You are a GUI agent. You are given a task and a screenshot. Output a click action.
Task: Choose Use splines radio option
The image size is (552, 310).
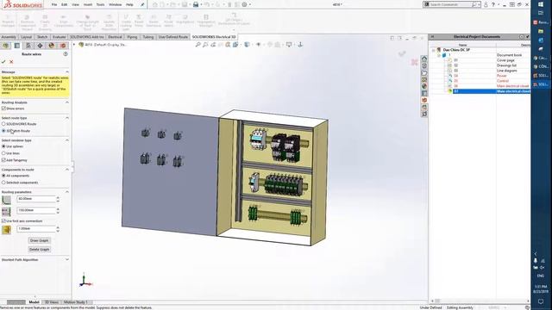(3, 146)
